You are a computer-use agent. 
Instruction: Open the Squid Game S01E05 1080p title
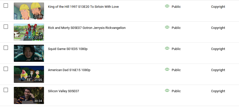tap(68, 49)
